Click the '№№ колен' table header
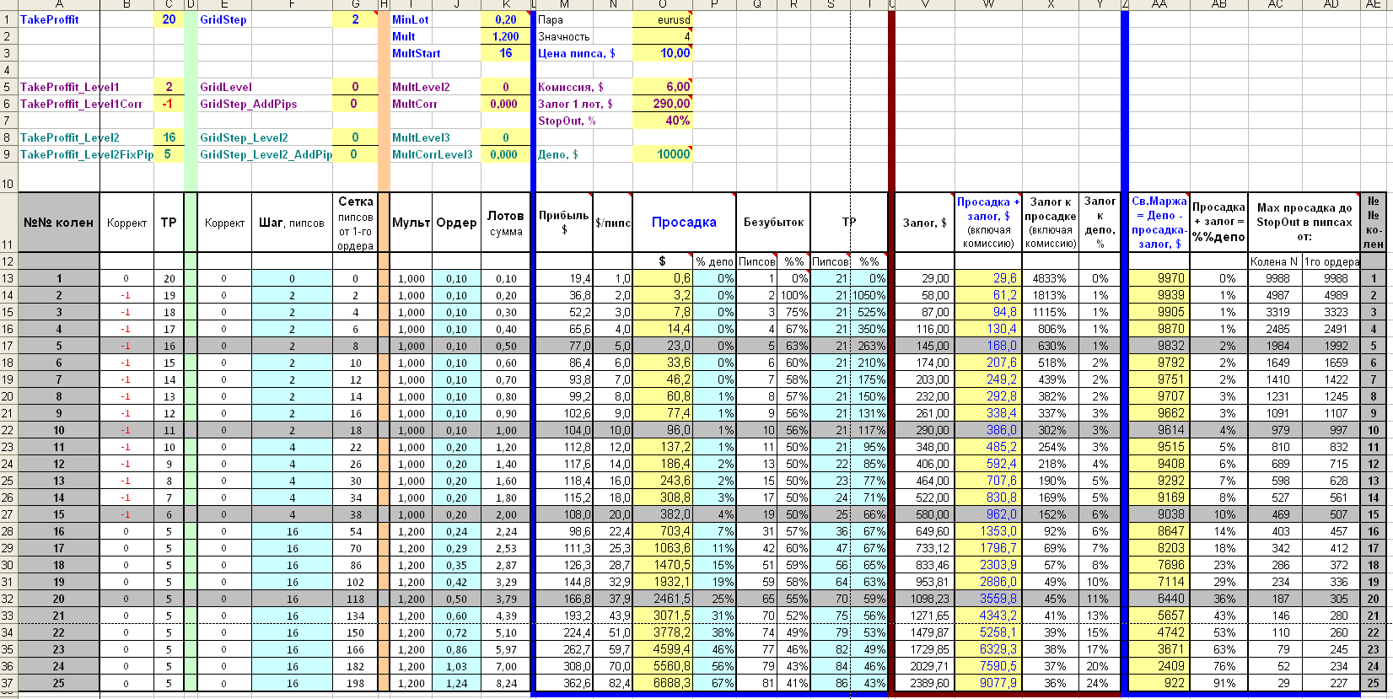 tap(58, 223)
